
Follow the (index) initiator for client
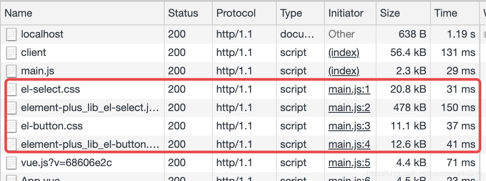[x=344, y=53]
